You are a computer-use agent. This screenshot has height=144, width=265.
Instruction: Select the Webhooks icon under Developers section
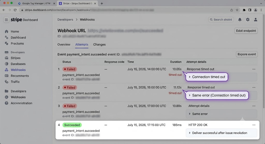(x=6, y=70)
